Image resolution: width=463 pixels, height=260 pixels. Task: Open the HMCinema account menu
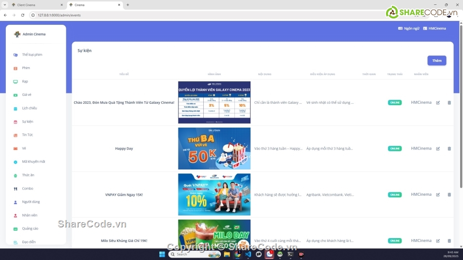pyautogui.click(x=434, y=28)
